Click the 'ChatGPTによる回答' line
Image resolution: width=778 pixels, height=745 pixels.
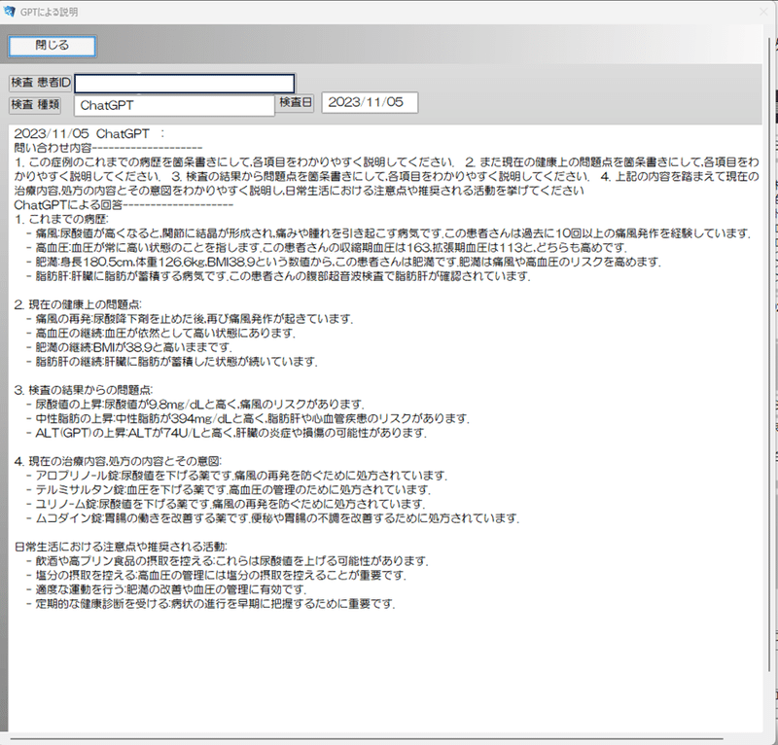(124, 204)
